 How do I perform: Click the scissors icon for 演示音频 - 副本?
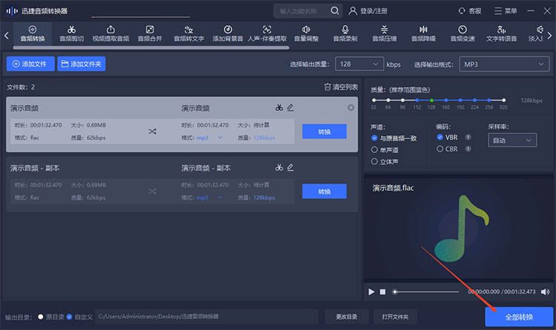(279, 167)
